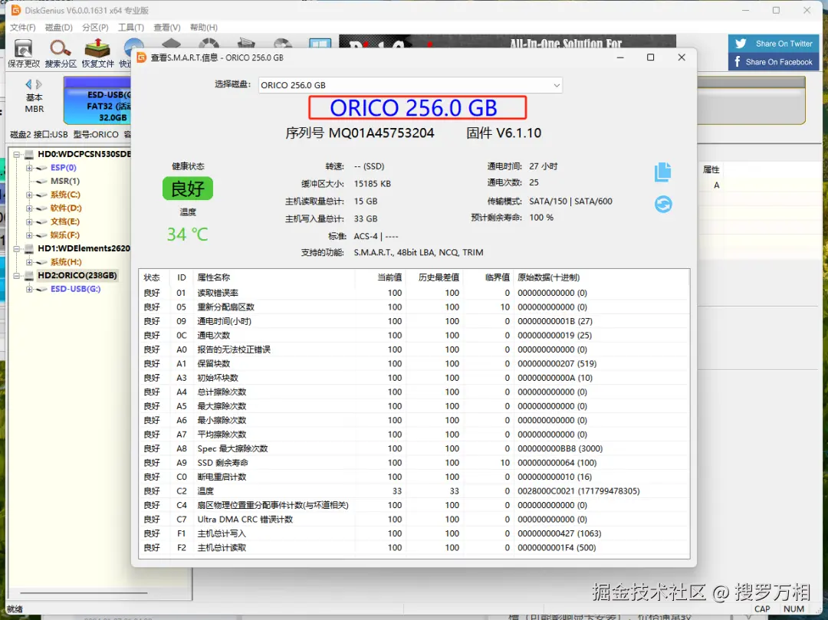
Task: Go to next disk with right arrow
Action: (38, 84)
